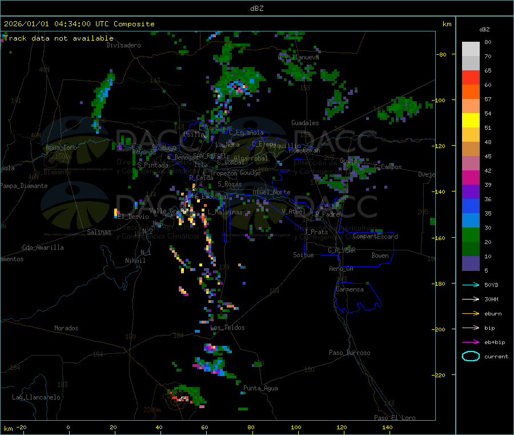Click the El_Desvio map label
514x435 pixels.
tap(134, 217)
